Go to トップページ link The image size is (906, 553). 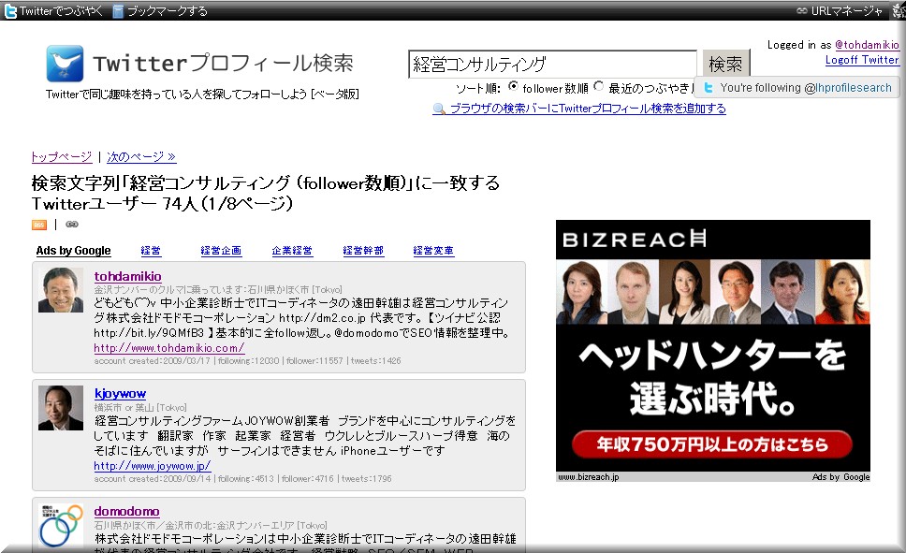click(x=62, y=156)
